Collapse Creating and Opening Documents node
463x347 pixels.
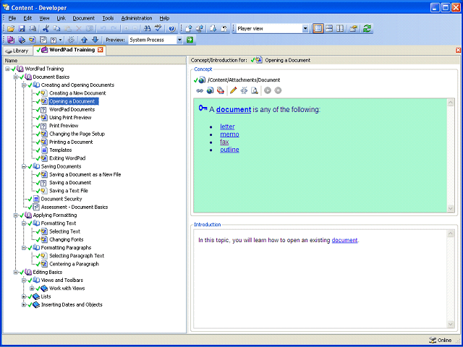point(24,85)
